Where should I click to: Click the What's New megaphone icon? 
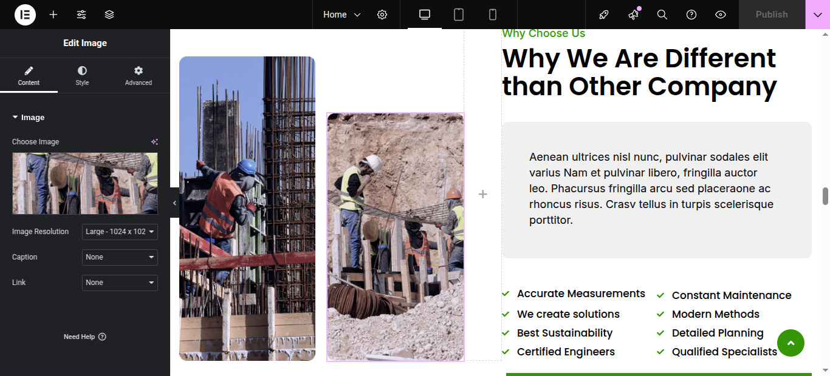633,15
